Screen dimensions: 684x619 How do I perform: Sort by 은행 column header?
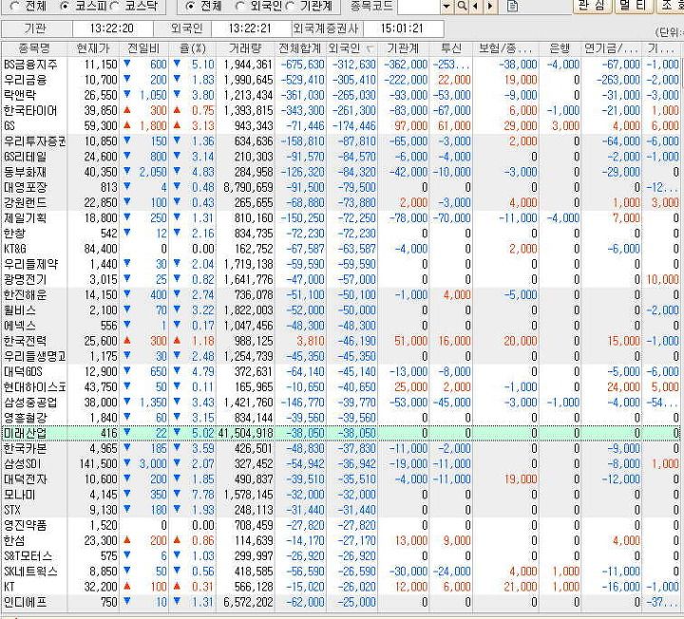[x=560, y=48]
